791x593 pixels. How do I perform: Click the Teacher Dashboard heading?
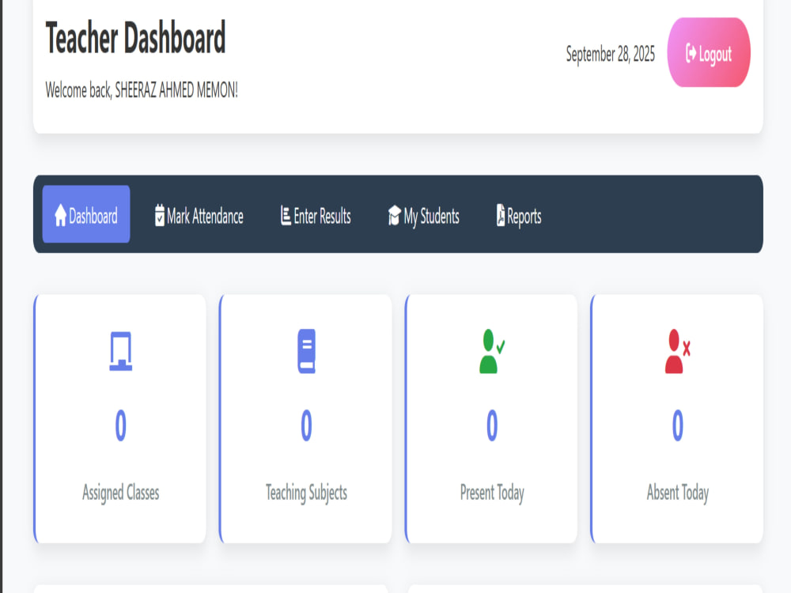pos(135,37)
